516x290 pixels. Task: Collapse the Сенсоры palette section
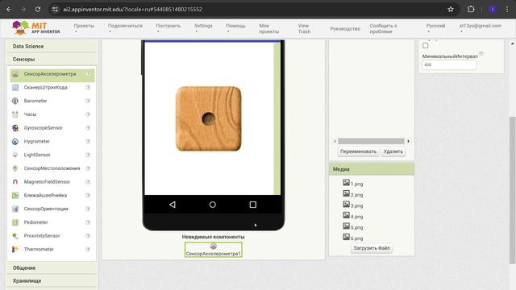[x=52, y=59]
